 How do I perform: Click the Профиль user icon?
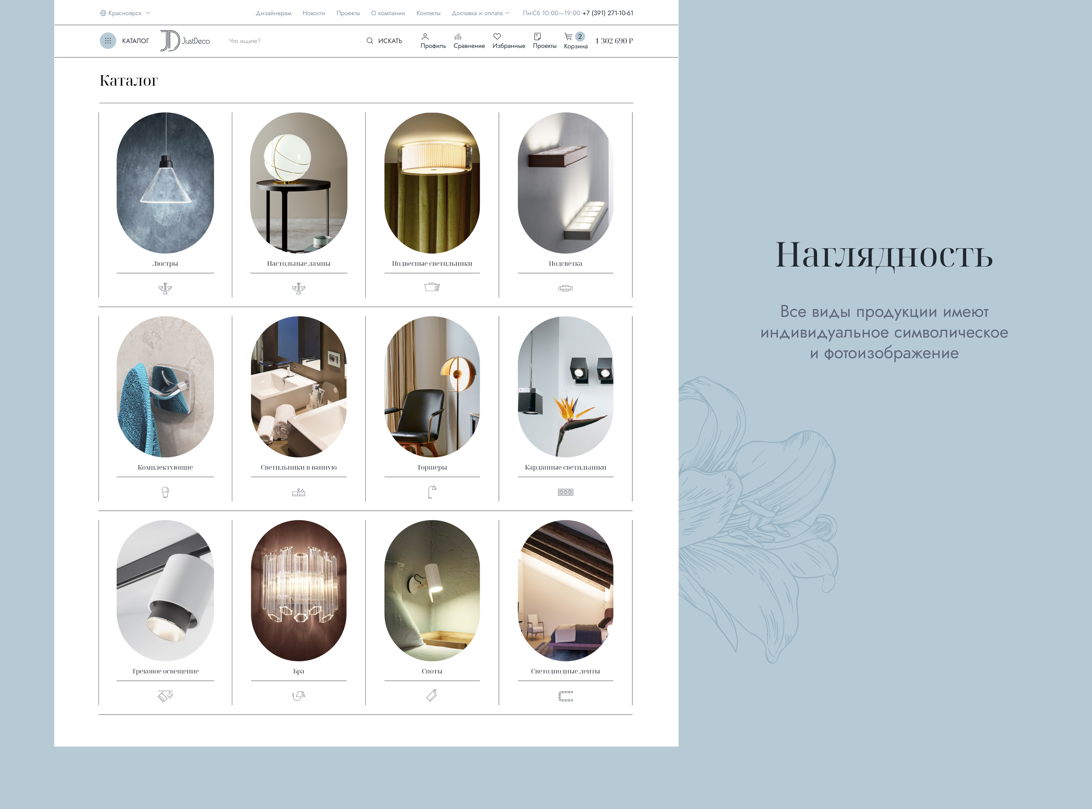click(425, 36)
